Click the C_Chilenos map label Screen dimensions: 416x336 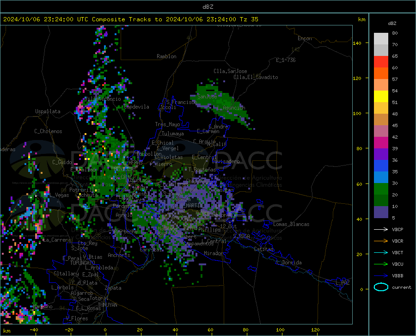coord(48,131)
